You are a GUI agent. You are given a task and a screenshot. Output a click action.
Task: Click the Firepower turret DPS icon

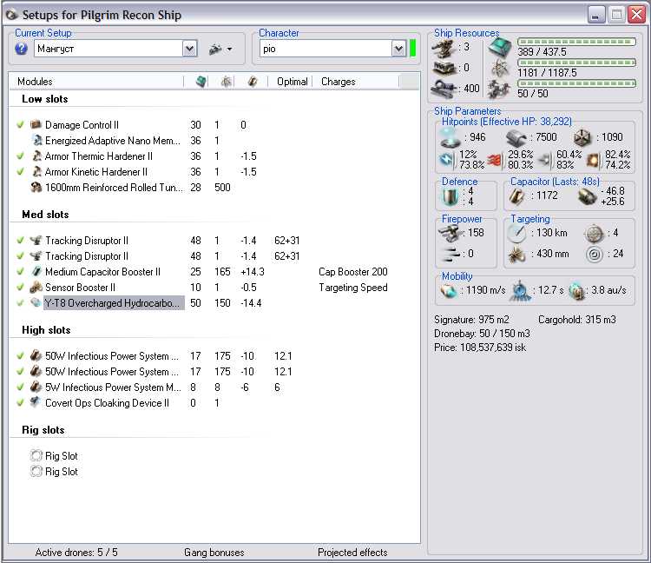coord(450,234)
